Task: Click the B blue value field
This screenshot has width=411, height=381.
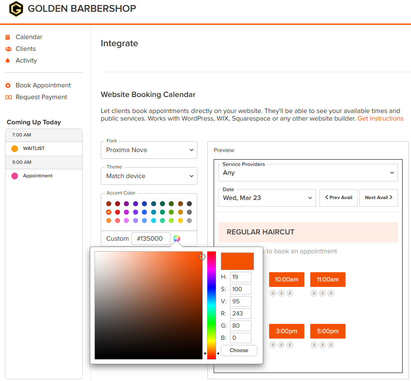Action: 241,338
